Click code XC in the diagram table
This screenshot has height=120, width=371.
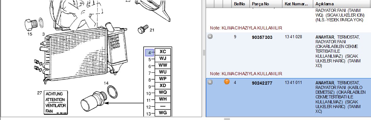[163, 51]
